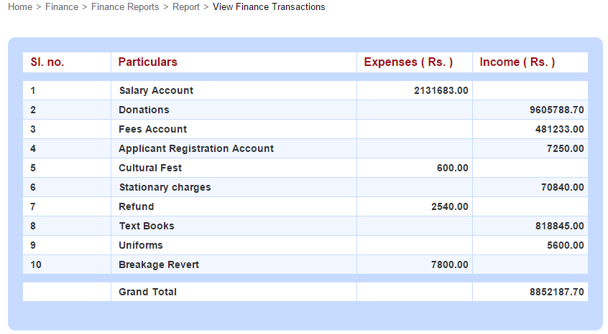Open the Cultural Fest entry

(x=150, y=168)
